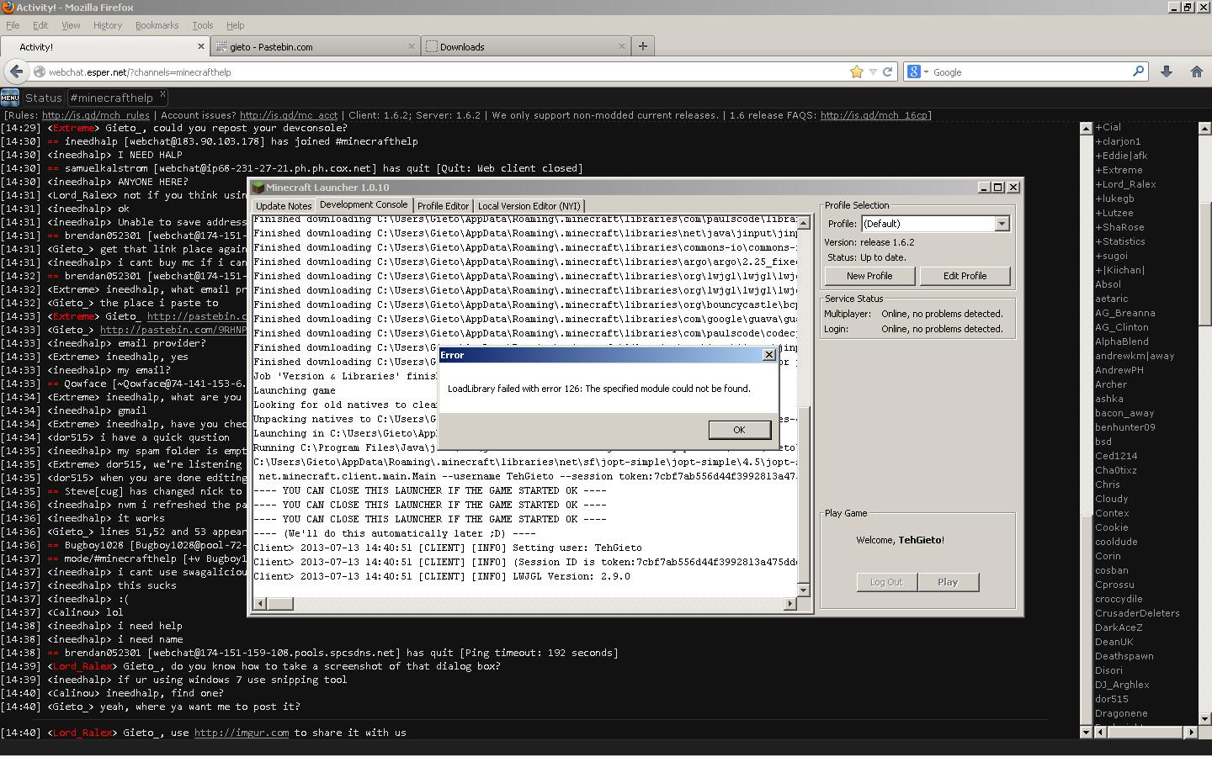The width and height of the screenshot is (1212, 757).
Task: Open the webchat MENU icon
Action: (x=10, y=98)
